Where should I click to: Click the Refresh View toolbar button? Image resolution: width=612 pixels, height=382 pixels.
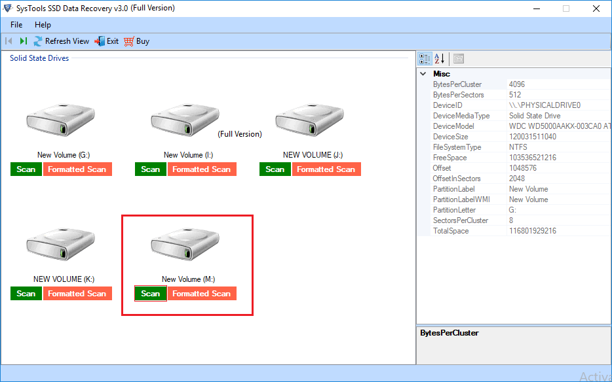(62, 41)
